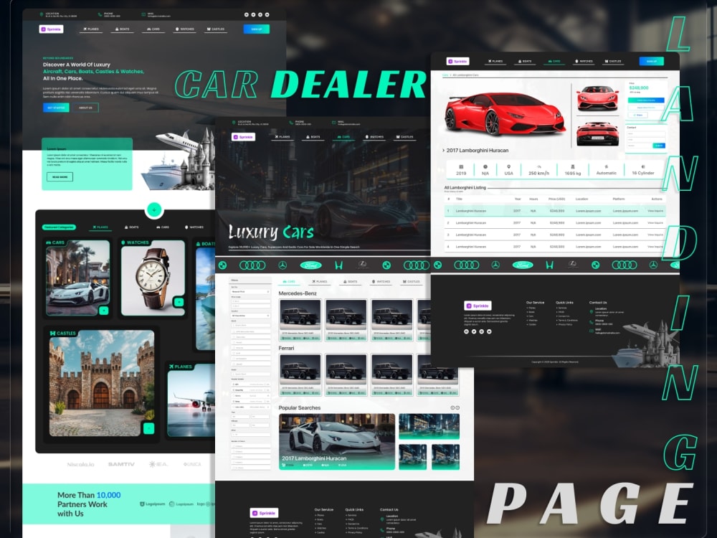Click the Sign Up button on the home page
This screenshot has height=538, width=717.
tap(257, 29)
